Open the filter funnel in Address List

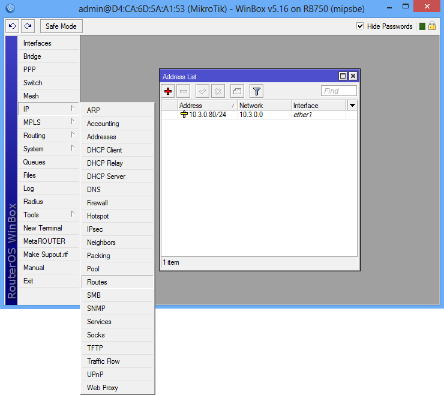[x=257, y=91]
